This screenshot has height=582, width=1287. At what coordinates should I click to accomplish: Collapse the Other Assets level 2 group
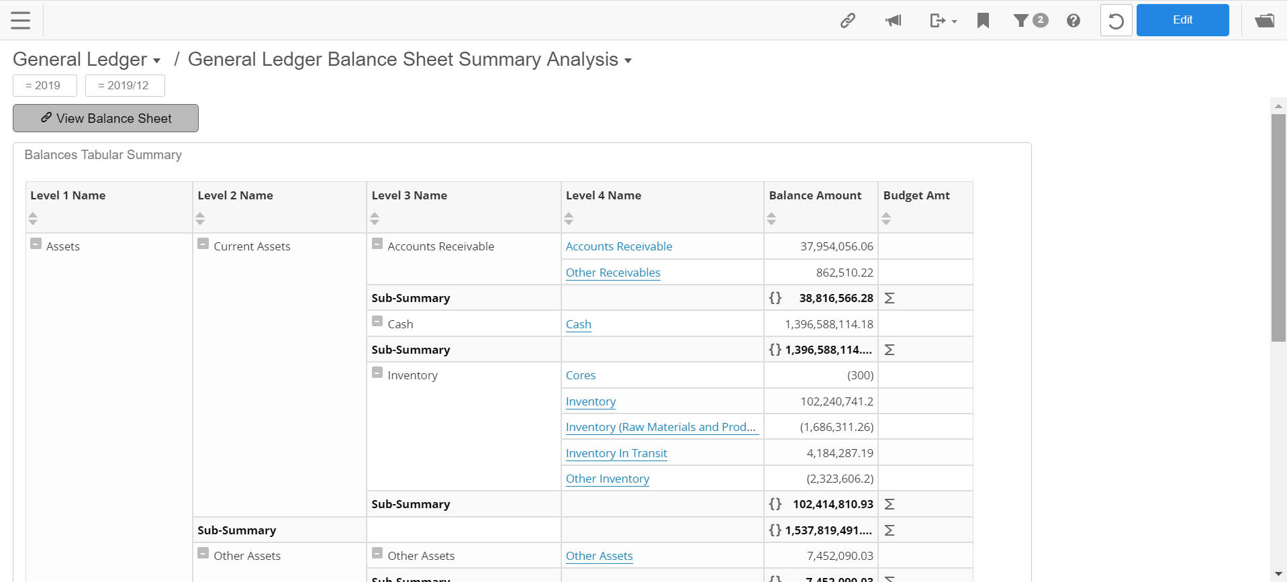pyautogui.click(x=203, y=553)
